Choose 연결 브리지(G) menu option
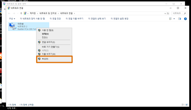 [48, 42]
